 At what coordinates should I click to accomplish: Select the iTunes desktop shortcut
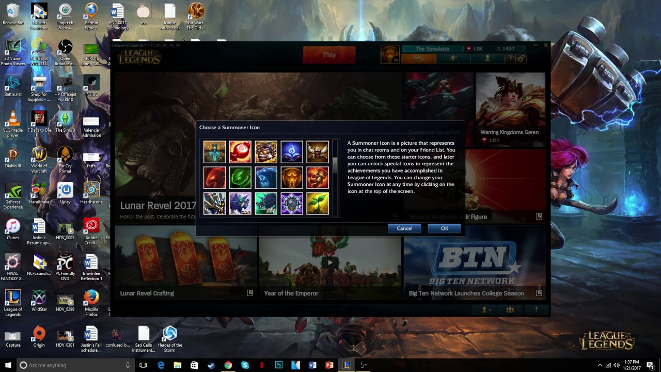coord(13,229)
